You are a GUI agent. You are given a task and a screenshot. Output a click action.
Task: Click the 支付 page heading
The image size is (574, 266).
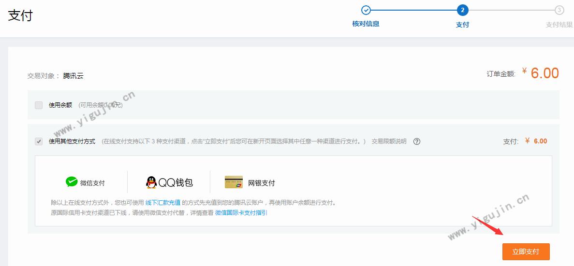(x=20, y=16)
